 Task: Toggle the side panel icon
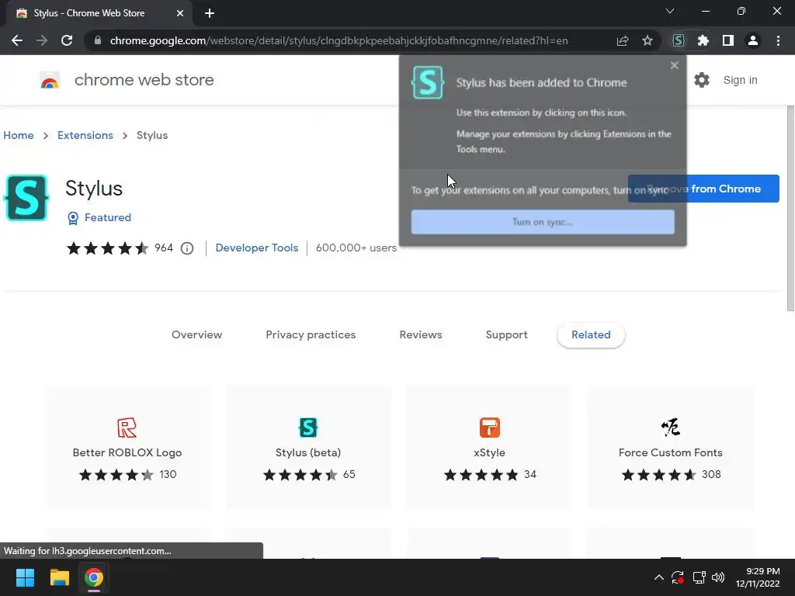click(x=728, y=40)
